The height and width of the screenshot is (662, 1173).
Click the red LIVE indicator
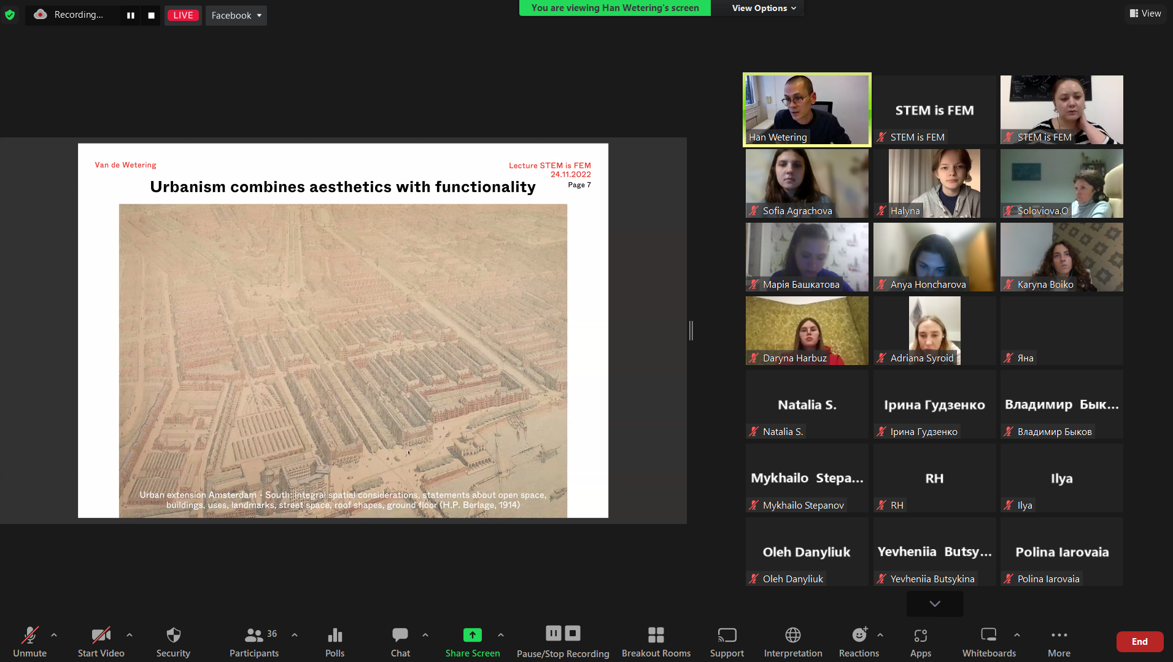(x=183, y=15)
